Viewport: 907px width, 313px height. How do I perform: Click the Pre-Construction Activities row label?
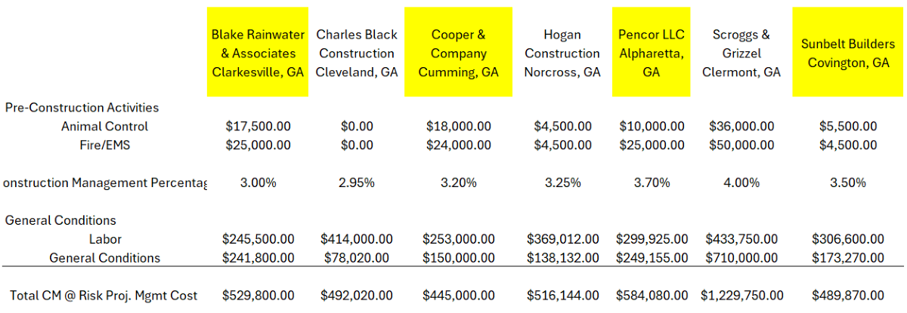[82, 108]
